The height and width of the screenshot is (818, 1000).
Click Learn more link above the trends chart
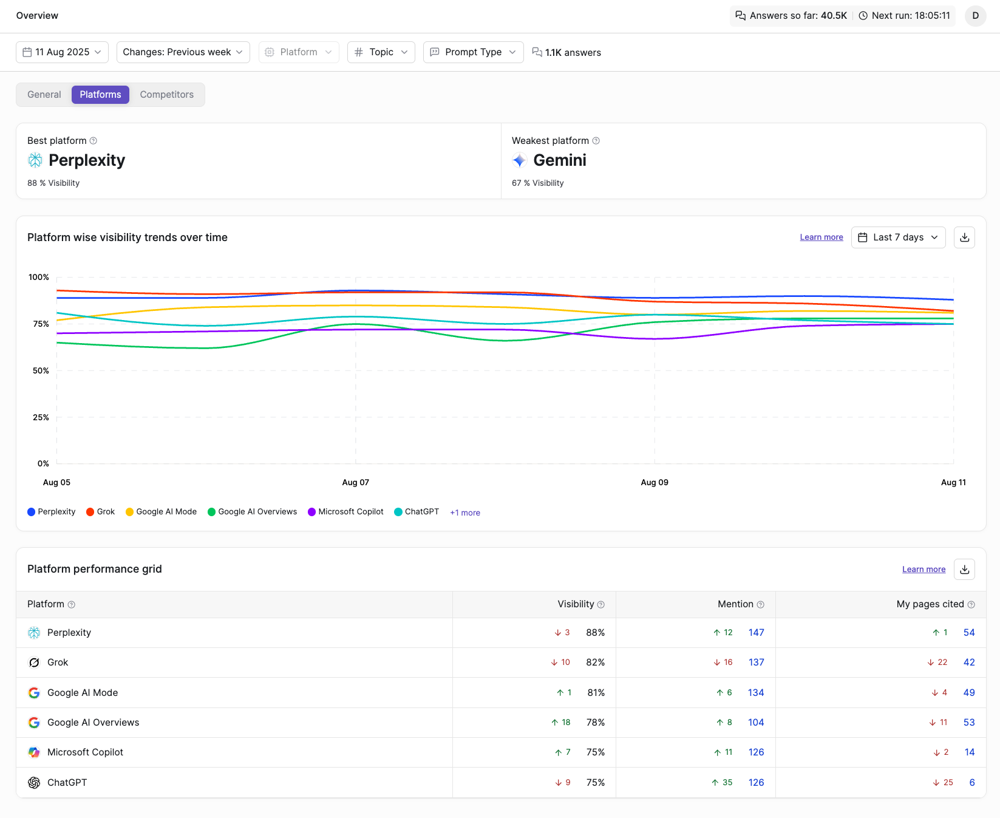coord(821,237)
